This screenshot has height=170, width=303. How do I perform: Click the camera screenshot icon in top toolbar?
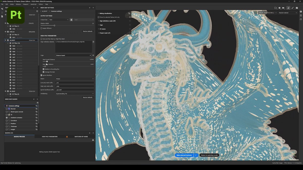(297, 8)
